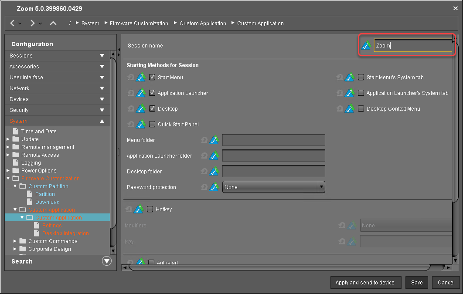The image size is (463, 294).
Task: Click the back navigation arrow
Action: pyautogui.click(x=13, y=23)
